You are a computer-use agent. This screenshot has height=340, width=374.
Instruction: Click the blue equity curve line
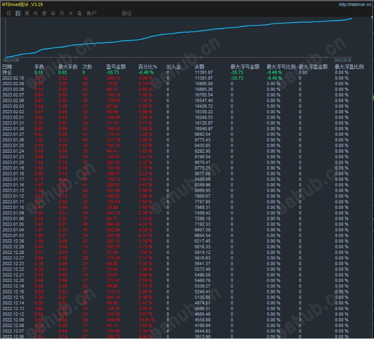point(178,32)
